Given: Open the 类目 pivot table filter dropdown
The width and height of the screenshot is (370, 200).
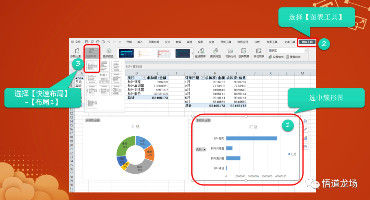Looking at the screenshot, I should pos(144,78).
